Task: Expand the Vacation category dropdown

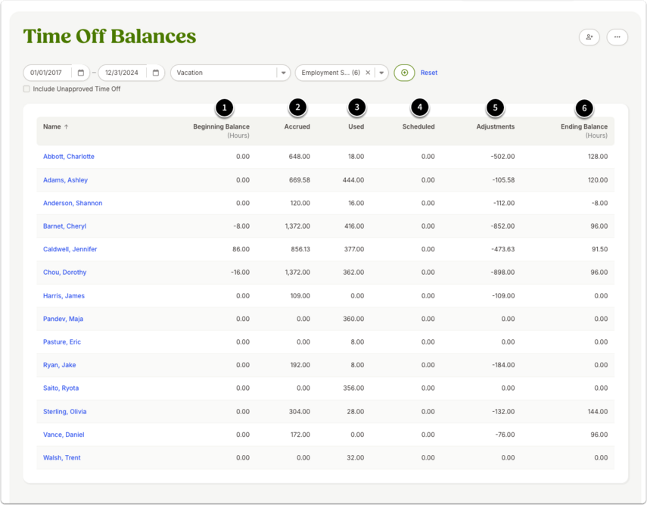Action: pyautogui.click(x=284, y=73)
